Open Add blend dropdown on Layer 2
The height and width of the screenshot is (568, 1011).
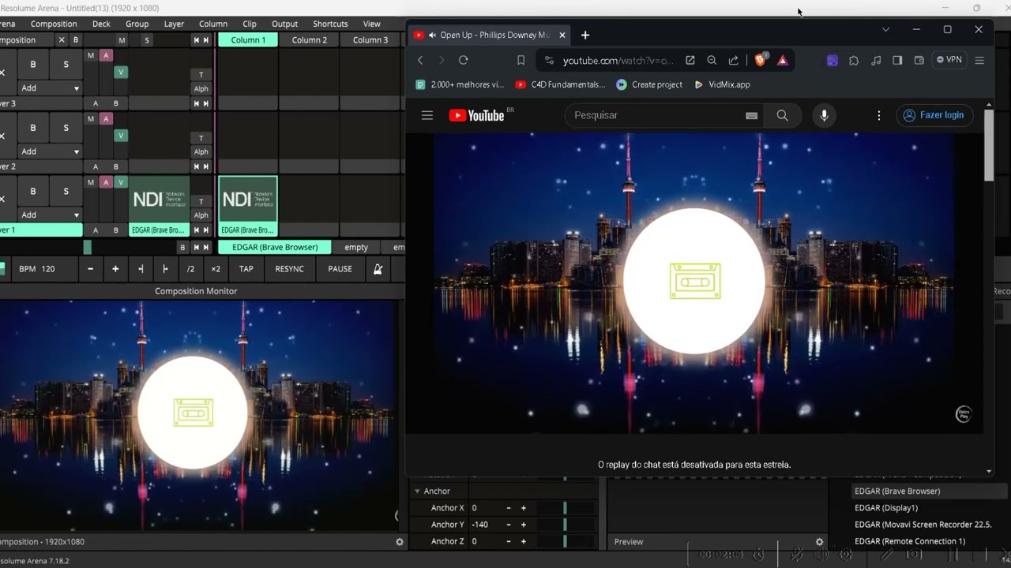point(50,151)
